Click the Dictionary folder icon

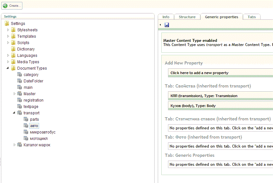pos(13,49)
